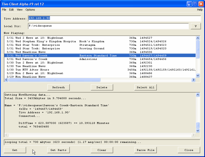Click the Local Dir input field
This screenshot has width=205, height=157.
click(x=108, y=26)
